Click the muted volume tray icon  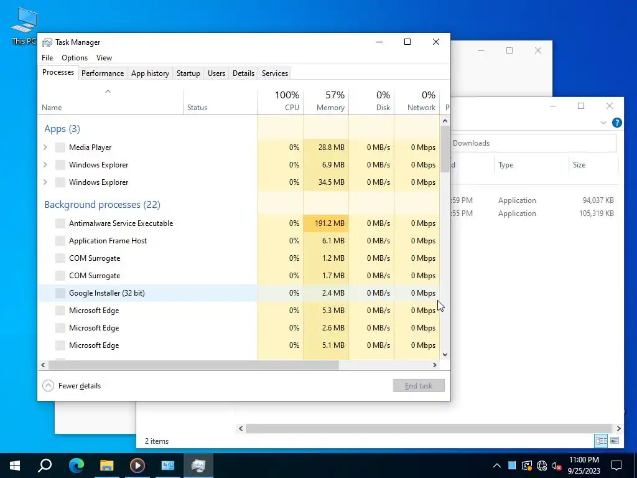[556, 466]
